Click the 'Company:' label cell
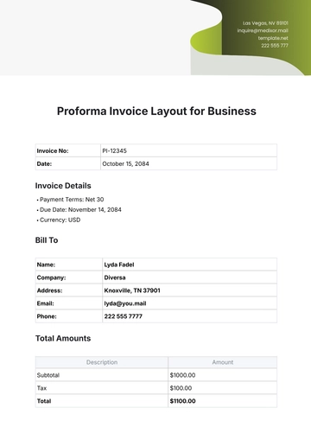Viewport: 311px width, 440px height. point(69,277)
